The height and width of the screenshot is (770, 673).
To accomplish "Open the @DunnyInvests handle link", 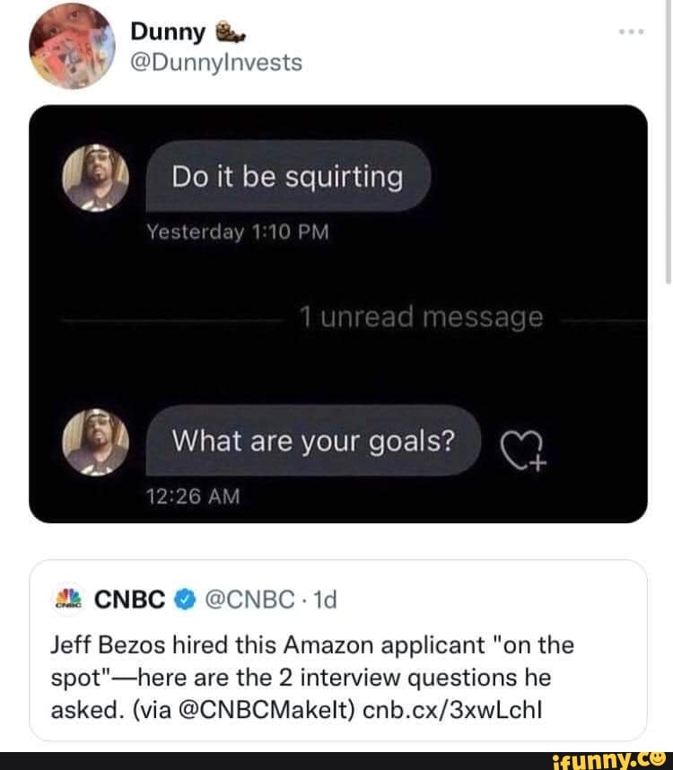I will (216, 63).
